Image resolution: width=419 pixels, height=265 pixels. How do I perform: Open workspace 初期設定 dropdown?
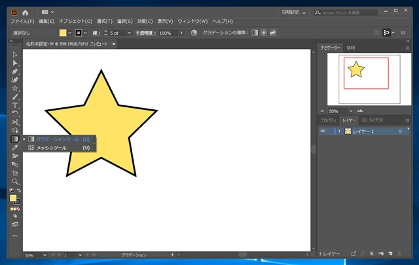pos(294,12)
